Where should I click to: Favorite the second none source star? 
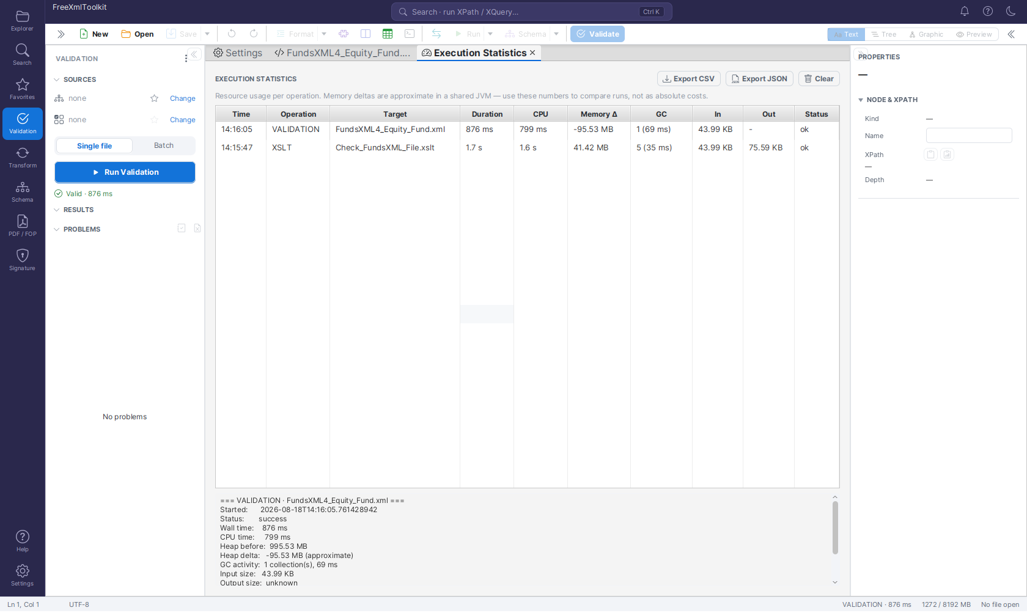(x=155, y=120)
